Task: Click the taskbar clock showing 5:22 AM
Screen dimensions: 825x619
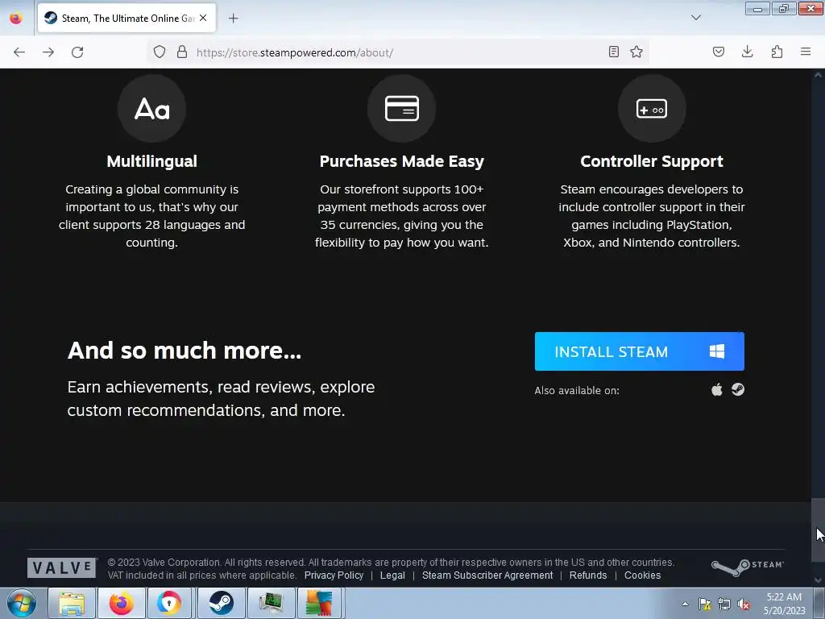Action: (x=784, y=604)
